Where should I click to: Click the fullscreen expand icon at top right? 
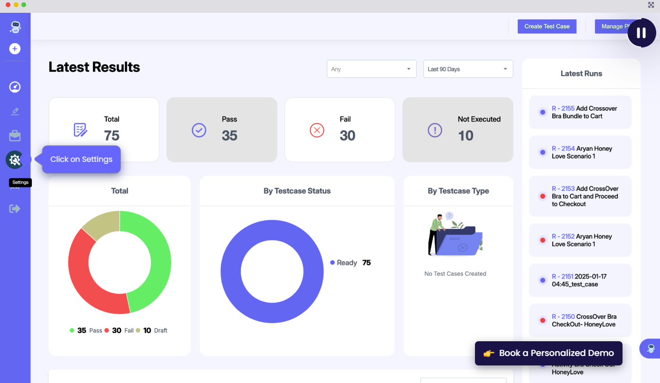(651, 5)
